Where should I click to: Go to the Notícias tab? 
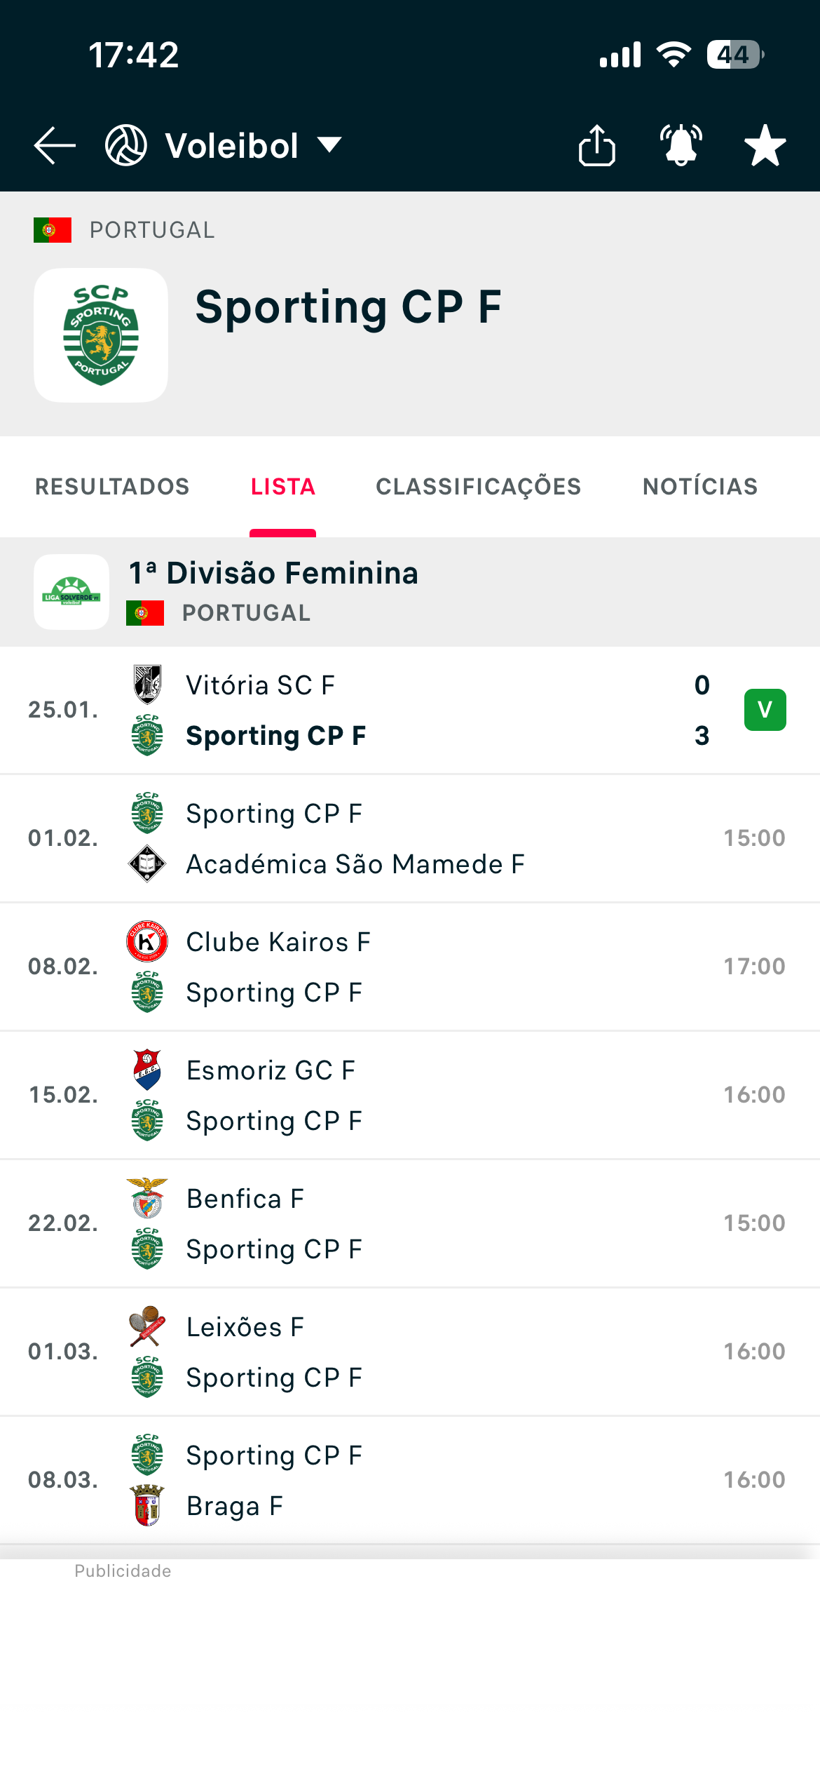coord(700,487)
